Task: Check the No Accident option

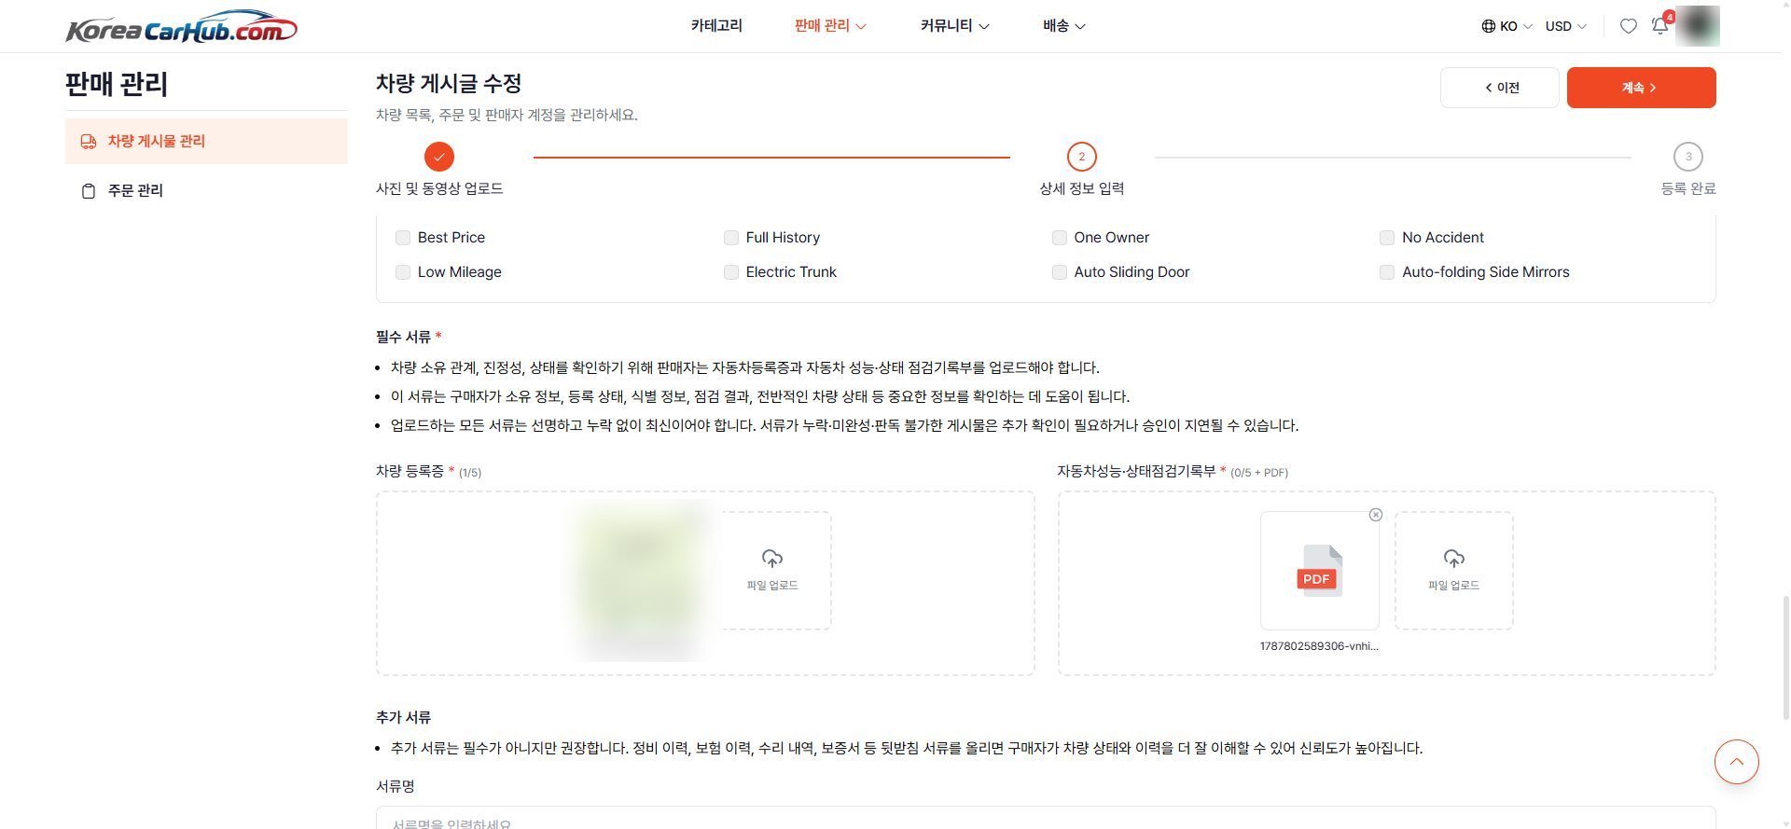Action: click(x=1387, y=238)
